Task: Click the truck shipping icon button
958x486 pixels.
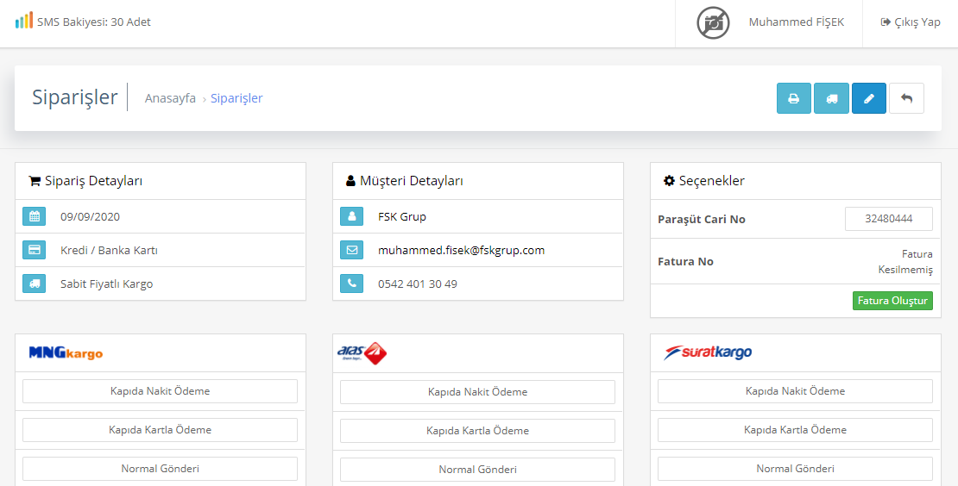Action: 831,98
